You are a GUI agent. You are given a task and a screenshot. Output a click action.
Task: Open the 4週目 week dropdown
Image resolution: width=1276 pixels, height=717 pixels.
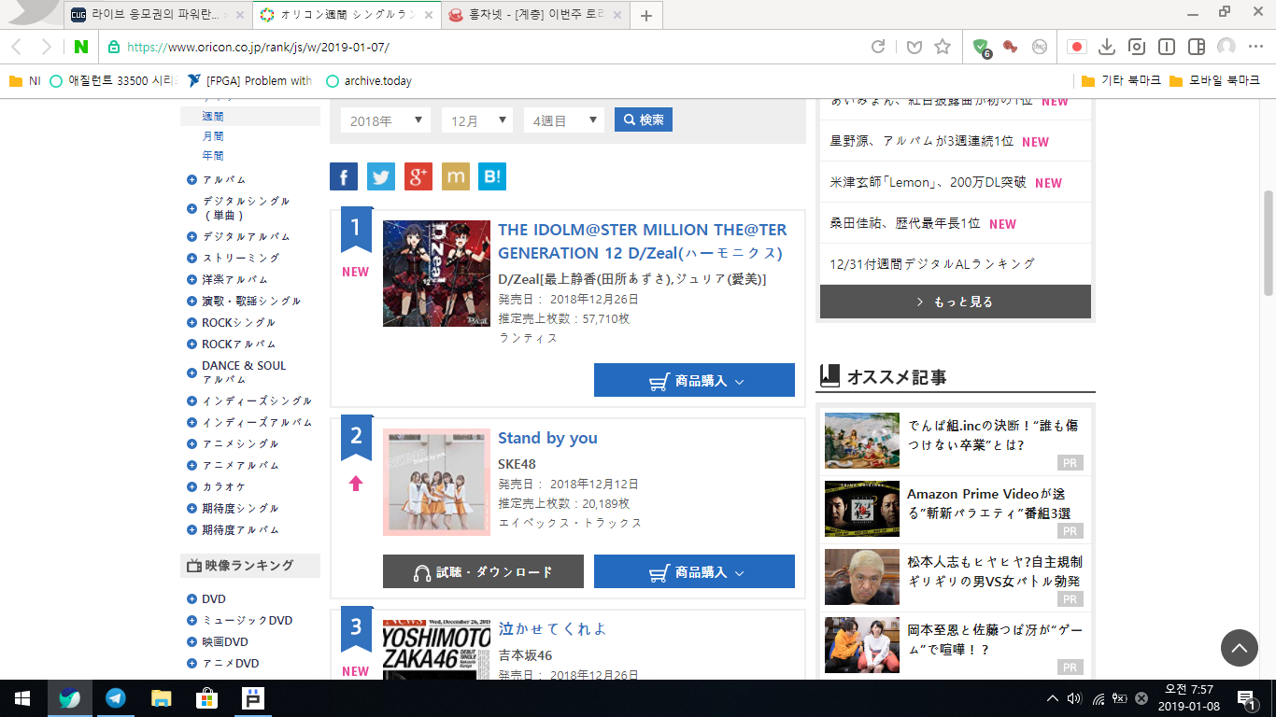pyautogui.click(x=563, y=120)
